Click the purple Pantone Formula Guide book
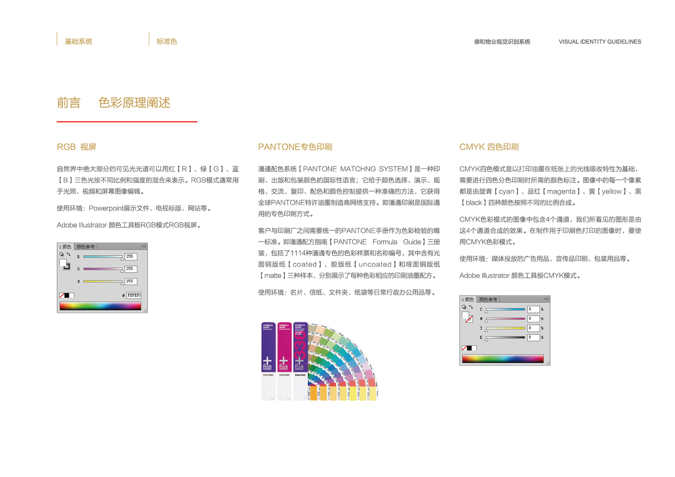675x477 pixels. pyautogui.click(x=268, y=360)
